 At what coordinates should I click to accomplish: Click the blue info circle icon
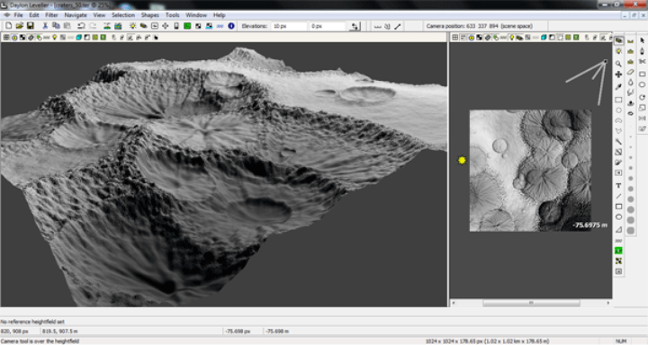pyautogui.click(x=231, y=26)
